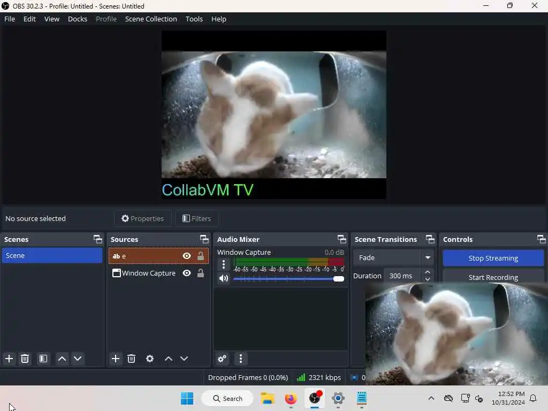Click the 2321 kbps bitrate status
Image resolution: width=548 pixels, height=411 pixels.
tap(325, 377)
